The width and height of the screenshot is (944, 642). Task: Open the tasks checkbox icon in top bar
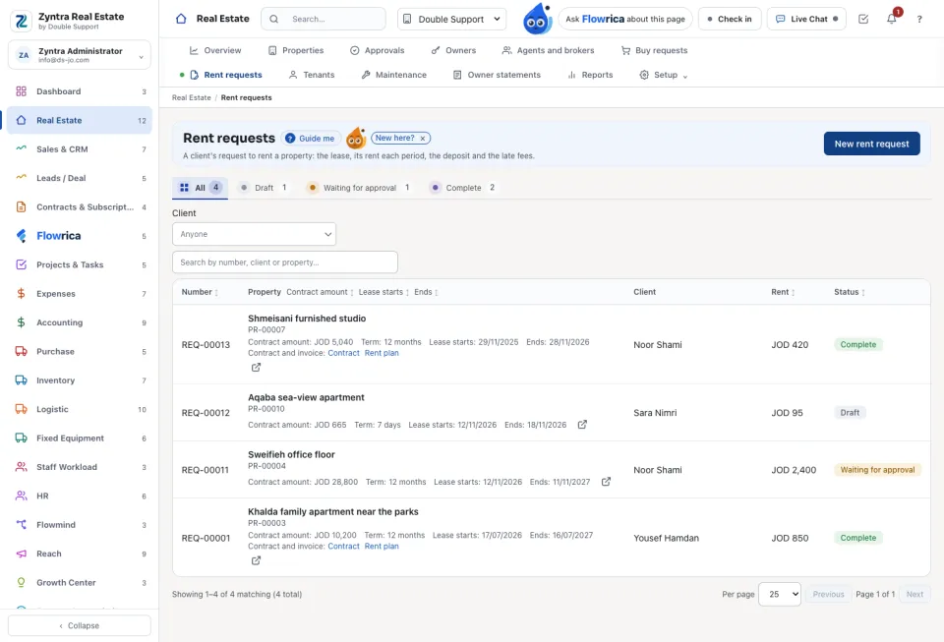(x=863, y=20)
